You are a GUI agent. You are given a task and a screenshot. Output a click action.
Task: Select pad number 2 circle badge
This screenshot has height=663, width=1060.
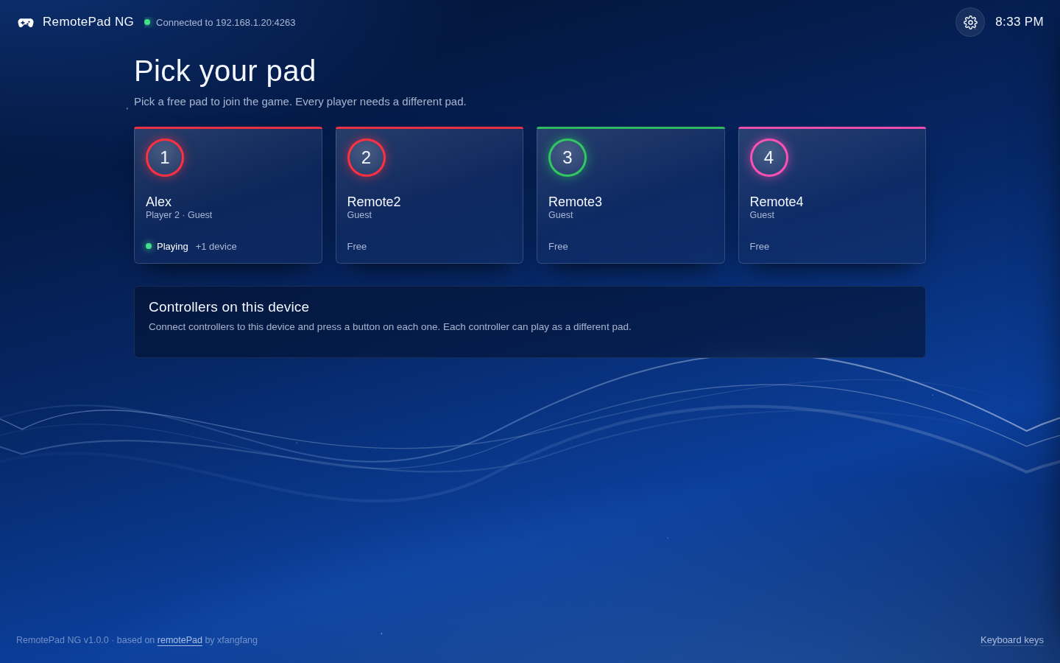point(367,158)
